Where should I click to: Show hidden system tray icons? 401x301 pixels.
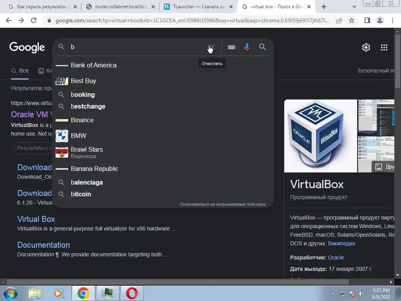click(x=333, y=294)
